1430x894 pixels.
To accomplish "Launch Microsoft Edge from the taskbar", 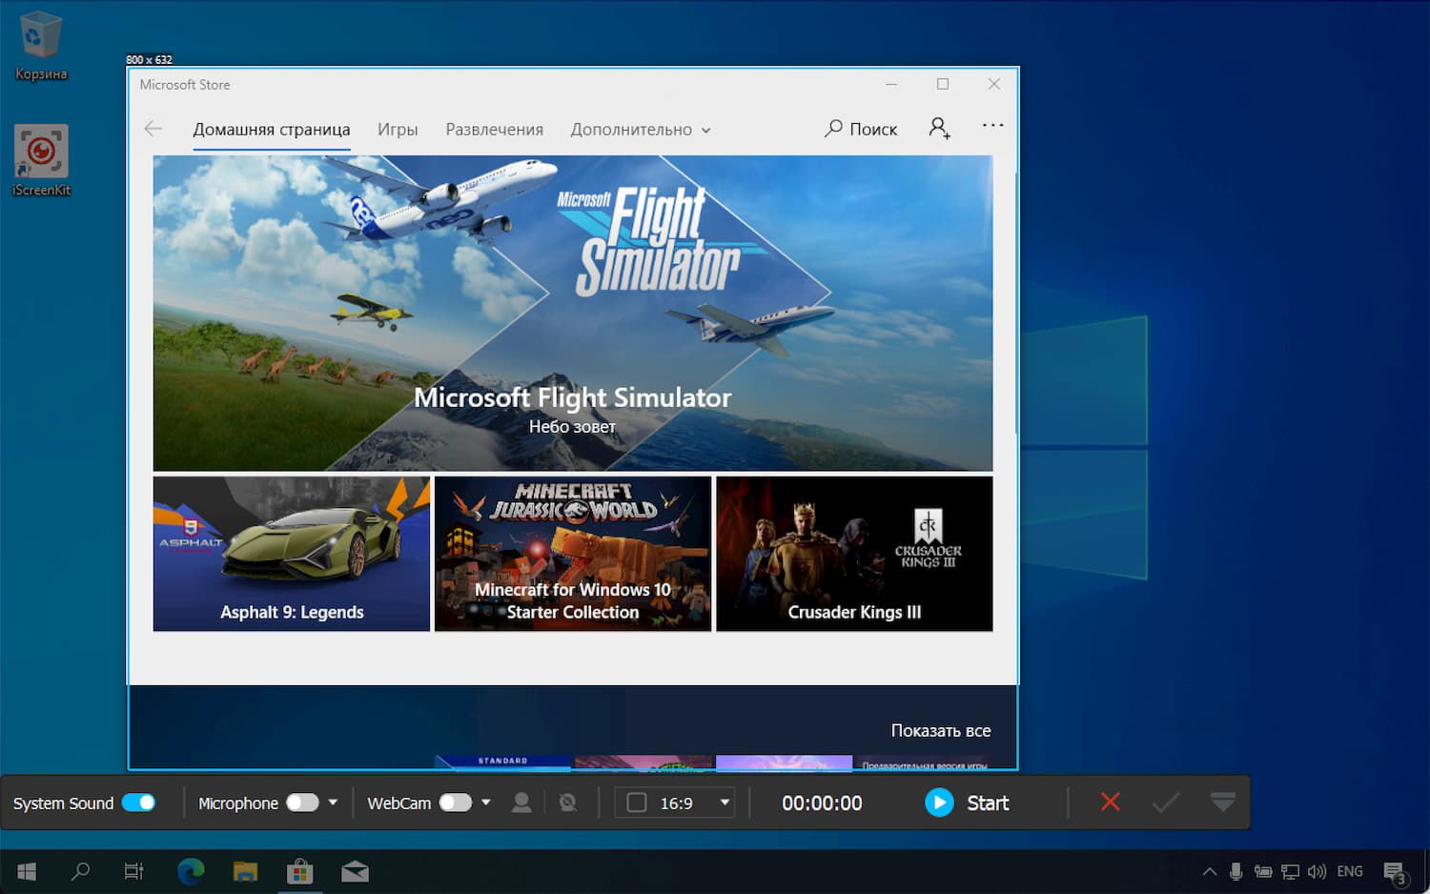I will click(191, 871).
